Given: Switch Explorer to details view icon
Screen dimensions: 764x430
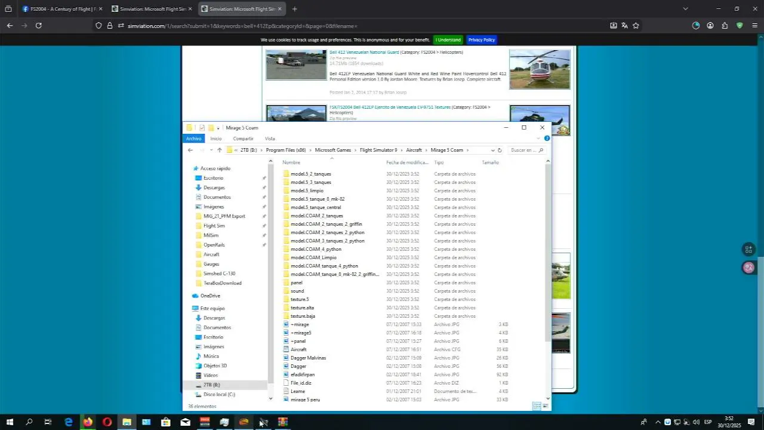Looking at the screenshot, I should pos(536,406).
